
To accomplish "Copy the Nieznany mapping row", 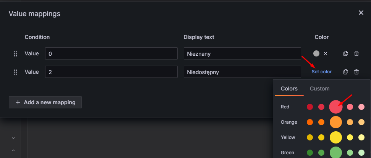I will pyautogui.click(x=346, y=54).
